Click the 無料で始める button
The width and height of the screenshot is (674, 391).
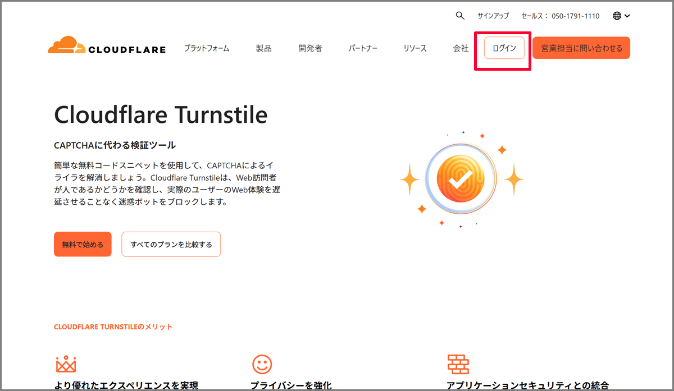83,245
